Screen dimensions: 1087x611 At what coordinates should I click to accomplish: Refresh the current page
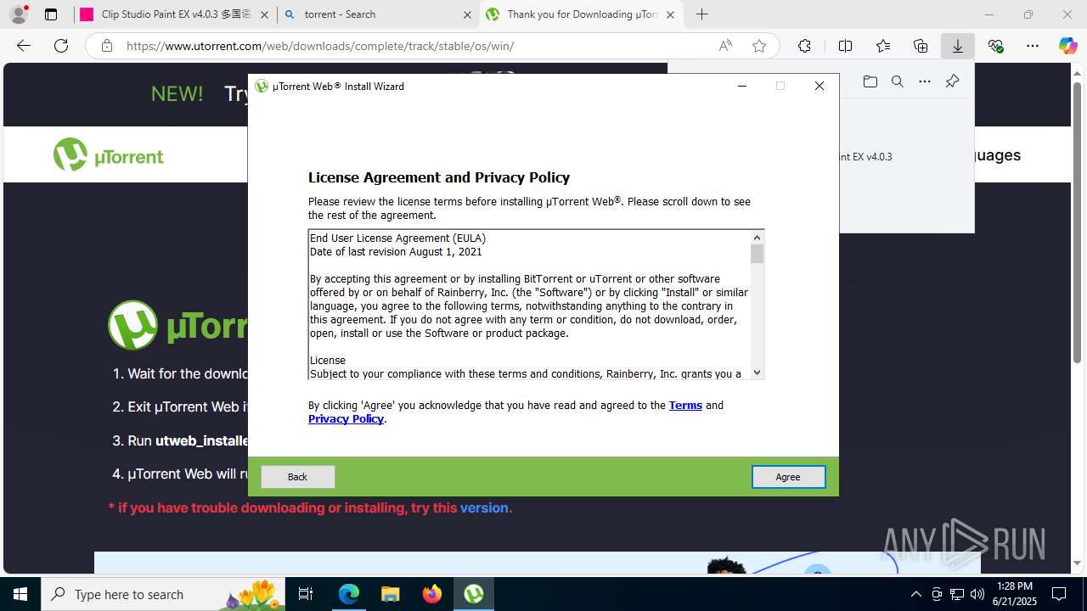coord(61,46)
